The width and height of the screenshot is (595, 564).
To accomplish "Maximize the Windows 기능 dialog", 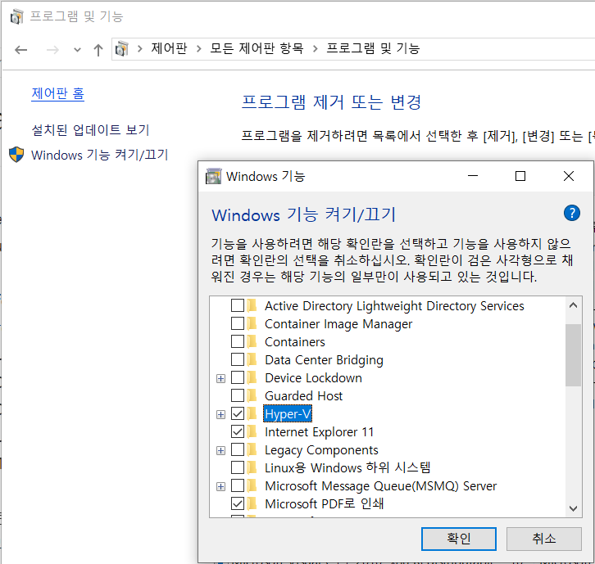I will point(520,176).
